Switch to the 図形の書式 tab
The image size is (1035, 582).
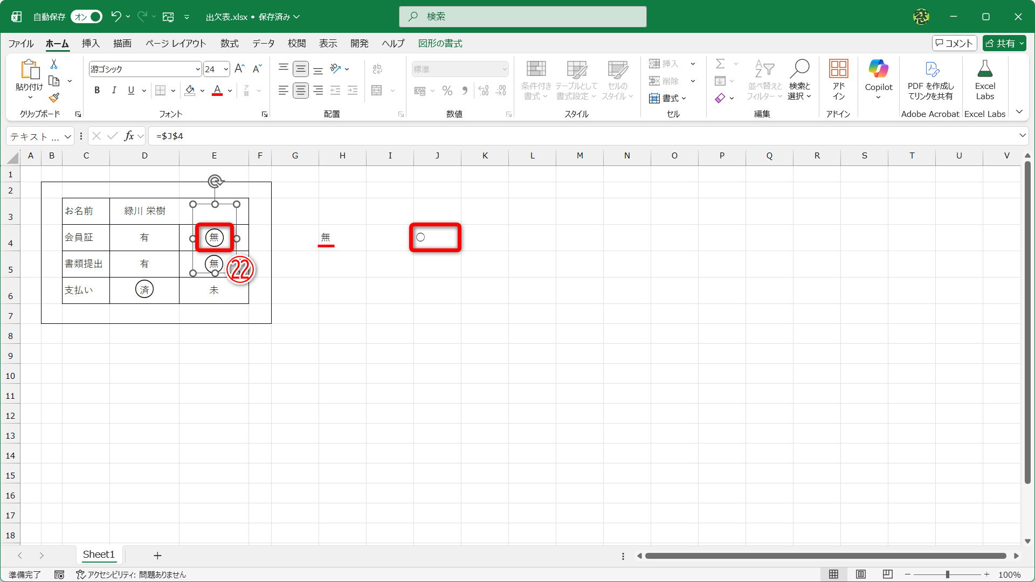(x=440, y=43)
